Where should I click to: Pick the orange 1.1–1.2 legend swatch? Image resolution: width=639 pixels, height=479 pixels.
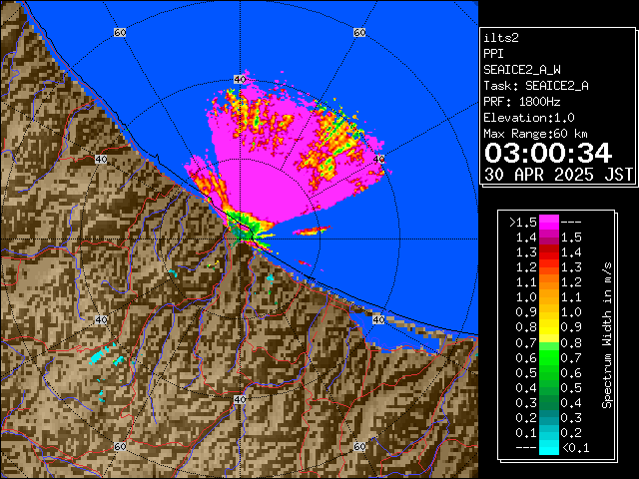coord(549,282)
